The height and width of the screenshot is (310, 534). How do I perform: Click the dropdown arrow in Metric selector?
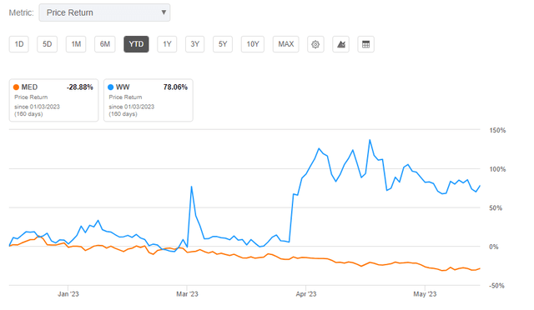(164, 12)
